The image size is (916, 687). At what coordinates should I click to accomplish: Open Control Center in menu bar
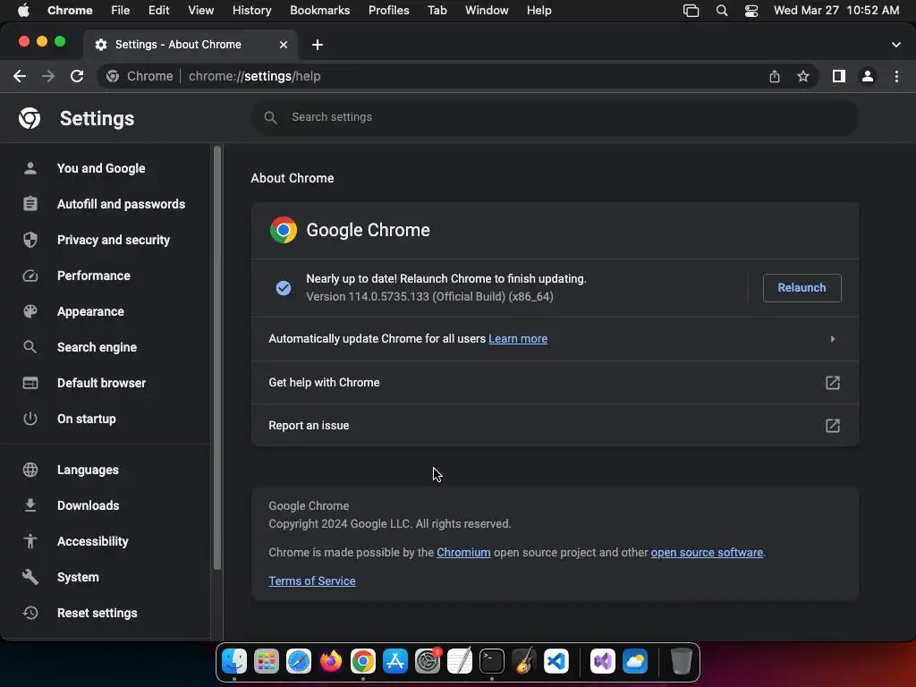(x=751, y=11)
